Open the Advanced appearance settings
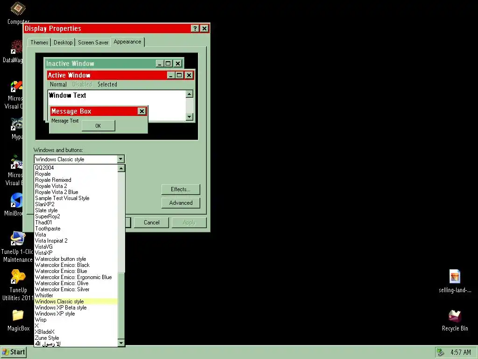478x359 pixels. pos(181,203)
